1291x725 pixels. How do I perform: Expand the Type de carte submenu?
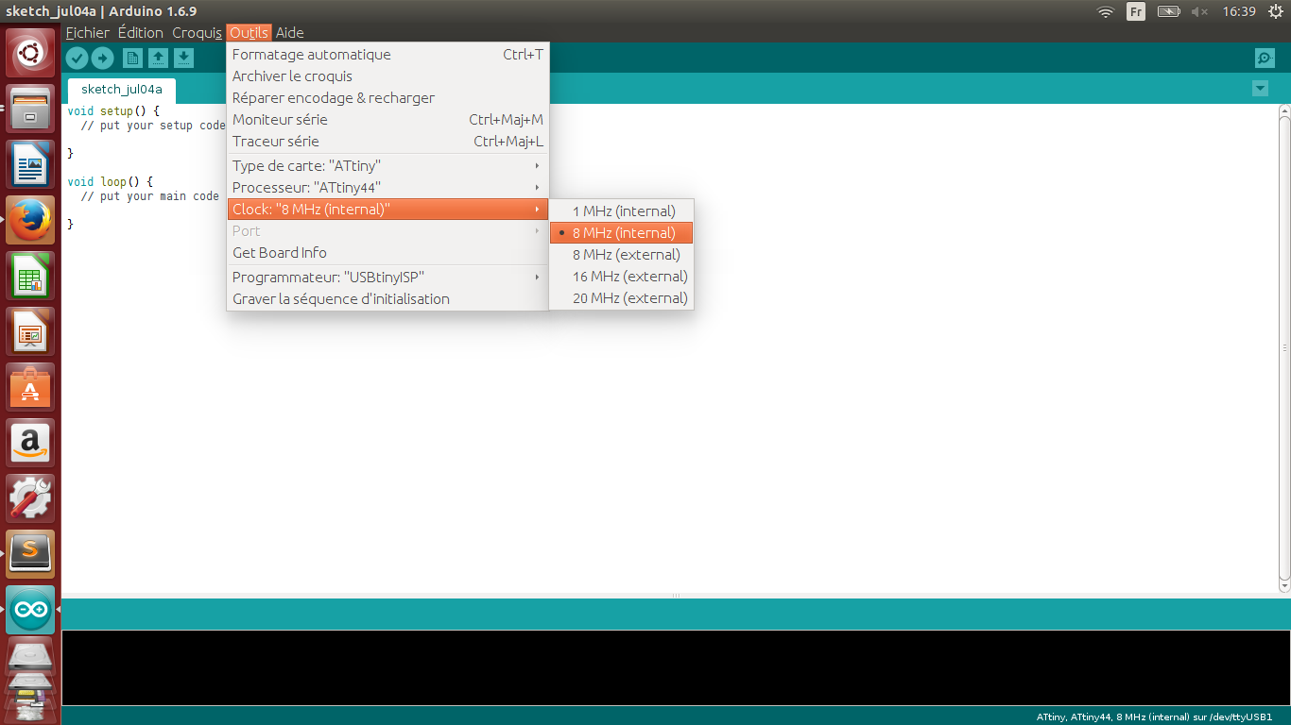387,165
